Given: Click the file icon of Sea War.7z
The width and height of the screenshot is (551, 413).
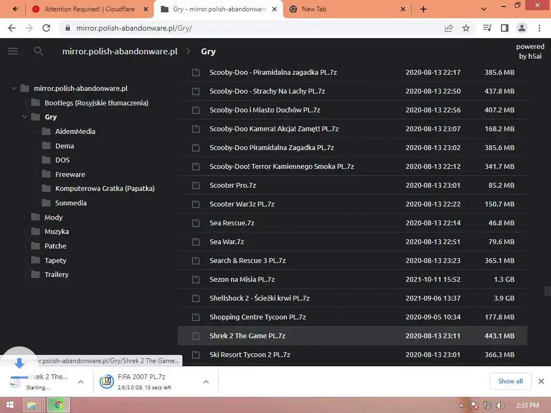Looking at the screenshot, I should (x=196, y=241).
